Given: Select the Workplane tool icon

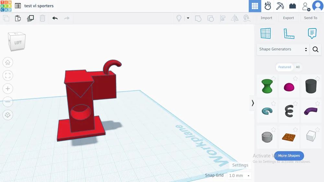Looking at the screenshot, I should [266, 33].
